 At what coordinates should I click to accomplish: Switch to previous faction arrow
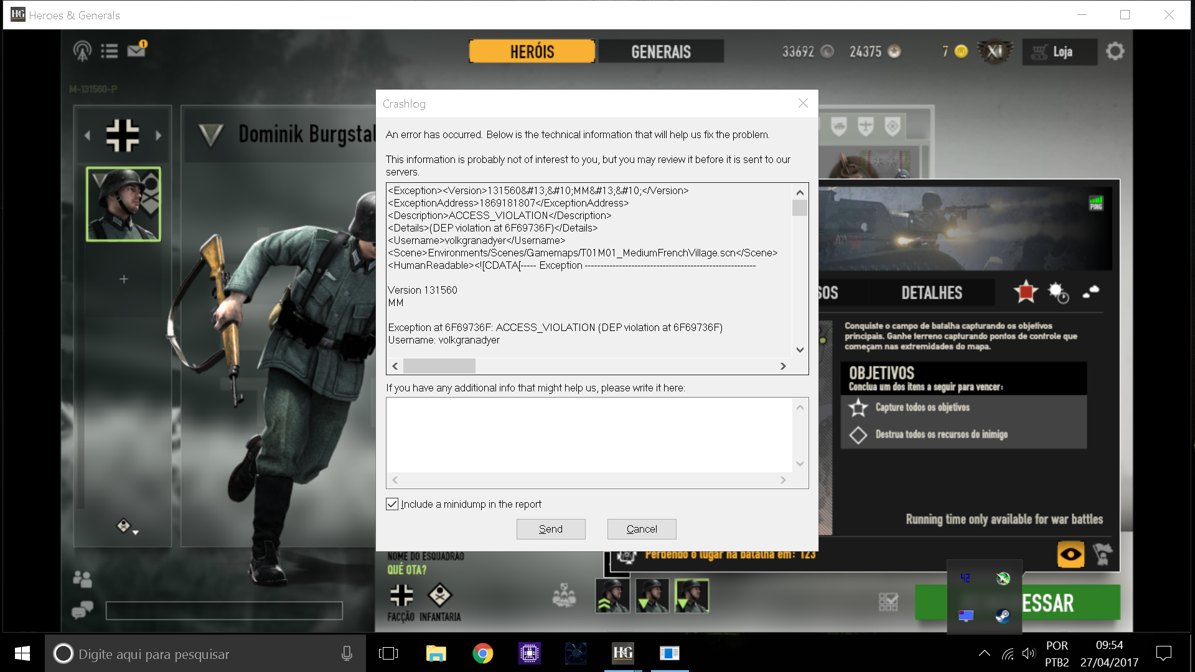87,135
